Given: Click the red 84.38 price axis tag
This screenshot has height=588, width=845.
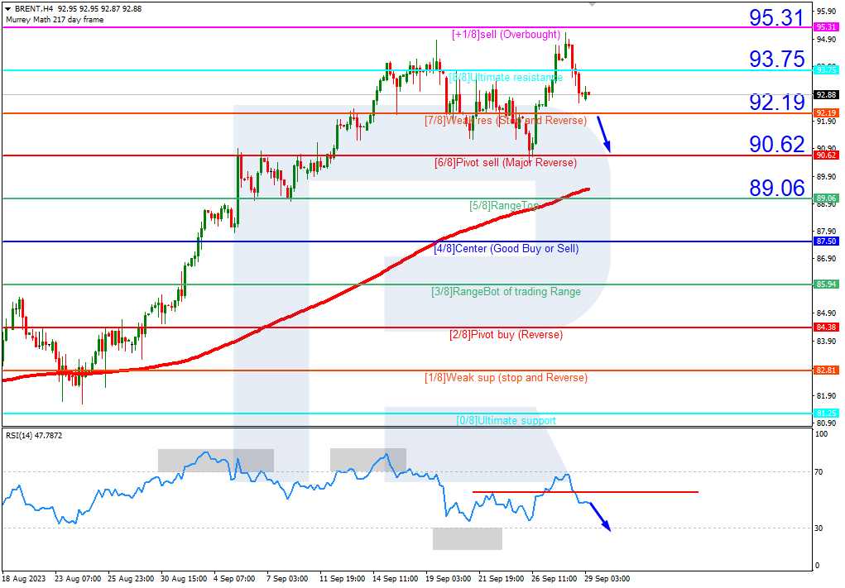Looking at the screenshot, I should pos(826,327).
